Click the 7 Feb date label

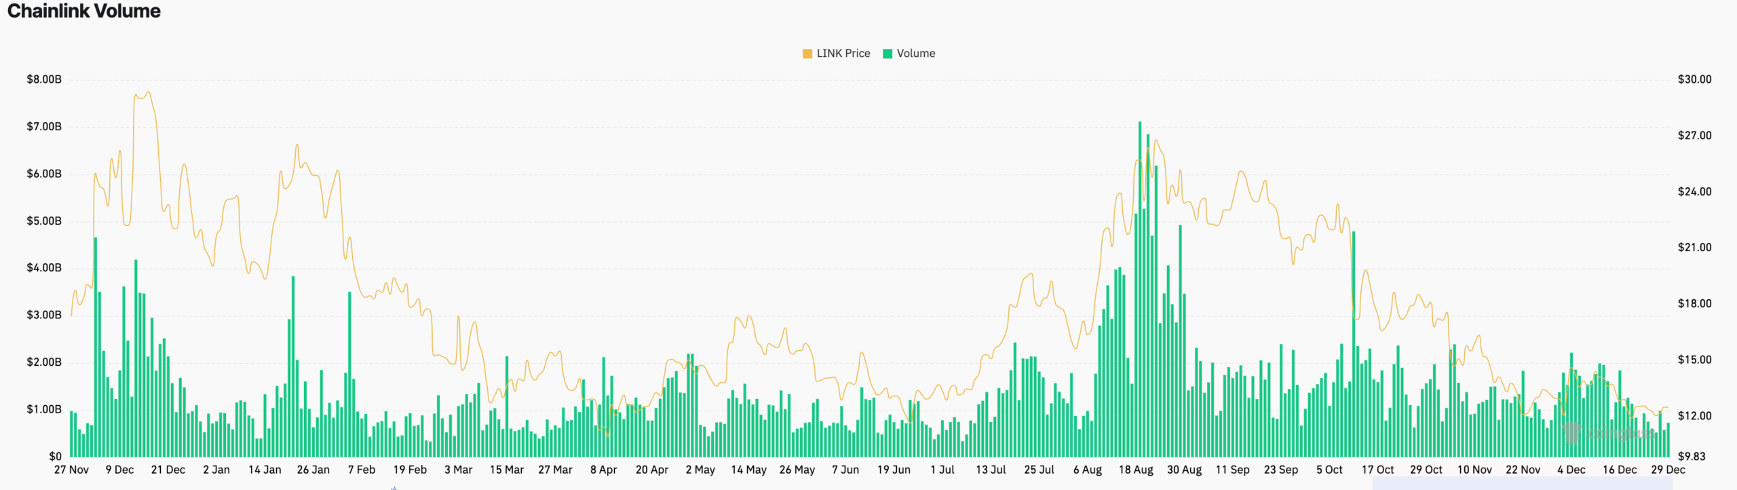click(362, 470)
